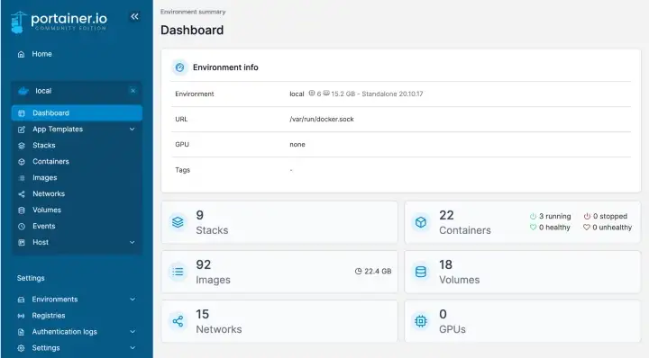Collapse the sidebar with double-chevron icon
Image resolution: width=649 pixels, height=358 pixels.
pos(134,16)
